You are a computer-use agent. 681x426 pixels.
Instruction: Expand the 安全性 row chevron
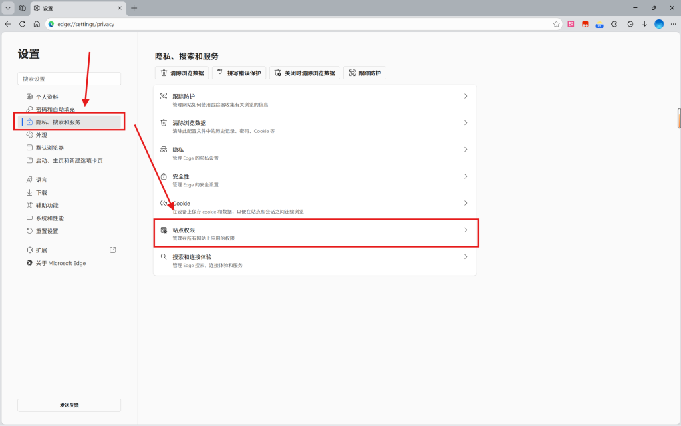[x=466, y=176]
